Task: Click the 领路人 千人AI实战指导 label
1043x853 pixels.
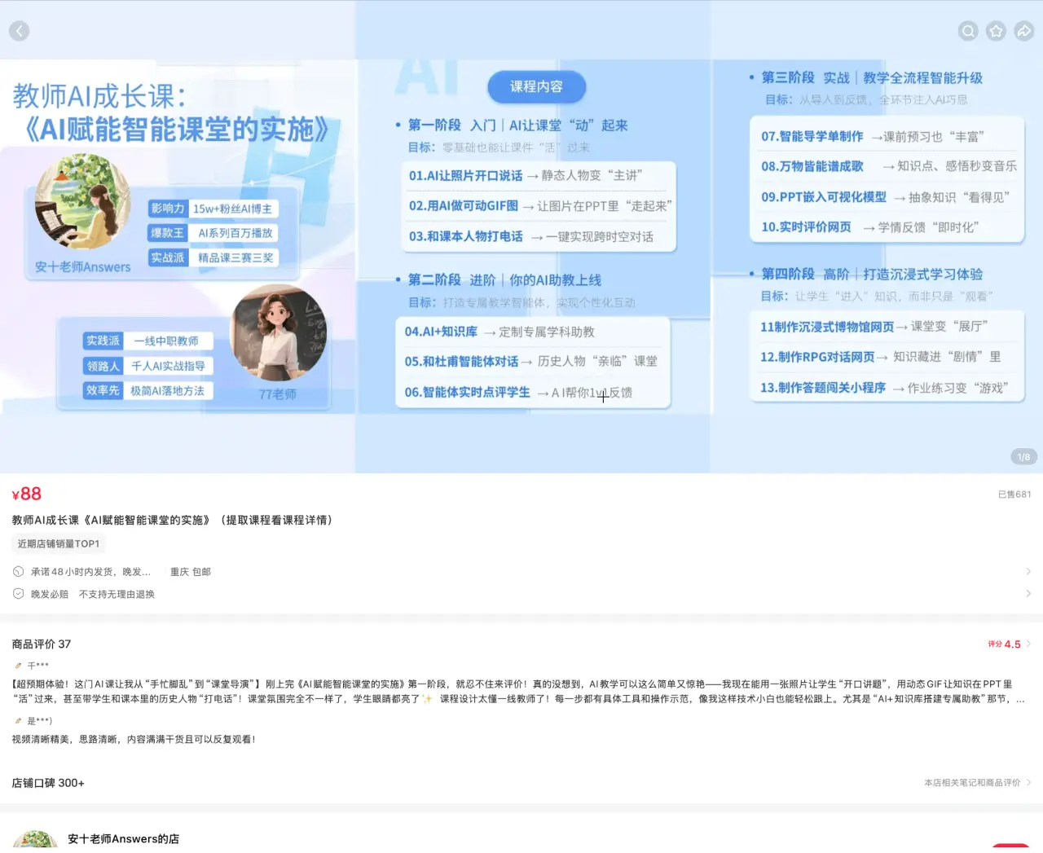Action: [147, 366]
